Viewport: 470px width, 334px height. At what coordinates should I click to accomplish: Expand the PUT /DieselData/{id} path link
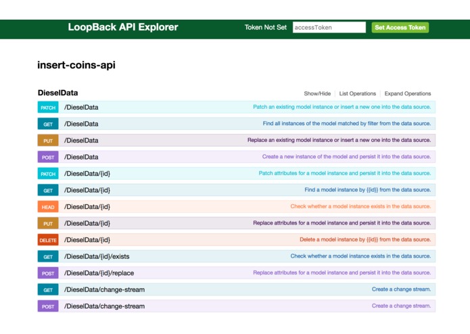coord(87,223)
